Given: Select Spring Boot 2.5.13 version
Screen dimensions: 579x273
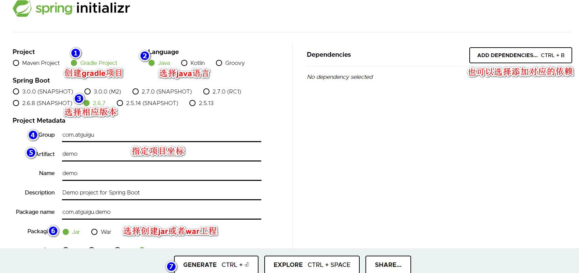Looking at the screenshot, I should click(x=202, y=103).
